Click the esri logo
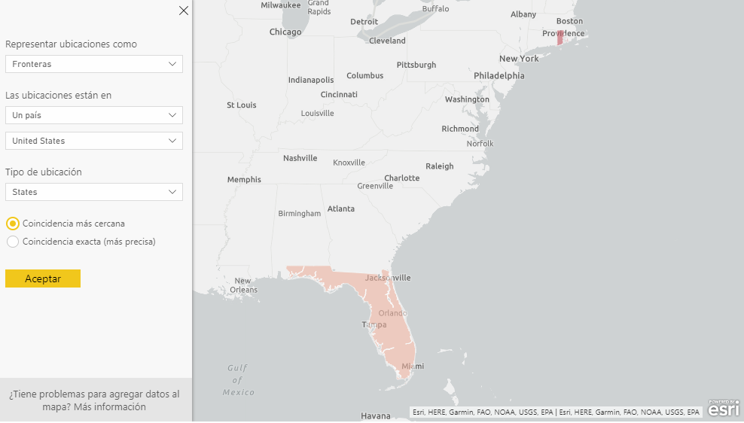744x423 pixels. pos(724,409)
